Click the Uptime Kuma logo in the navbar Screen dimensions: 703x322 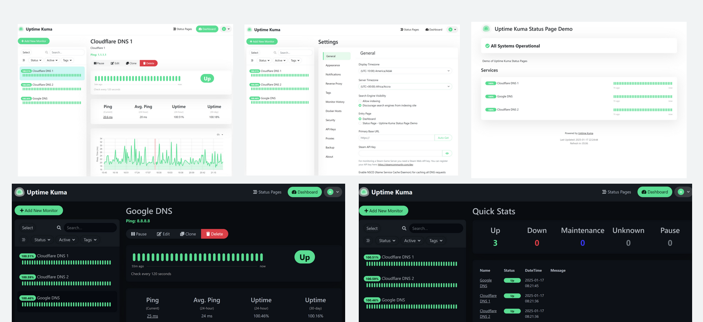[20, 192]
